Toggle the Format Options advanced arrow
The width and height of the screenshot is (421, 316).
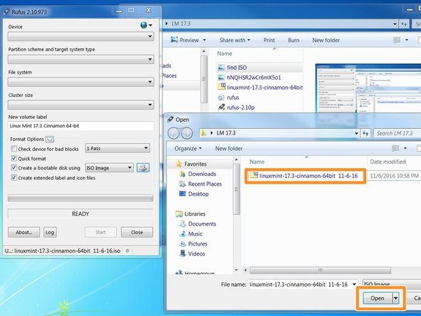point(50,139)
